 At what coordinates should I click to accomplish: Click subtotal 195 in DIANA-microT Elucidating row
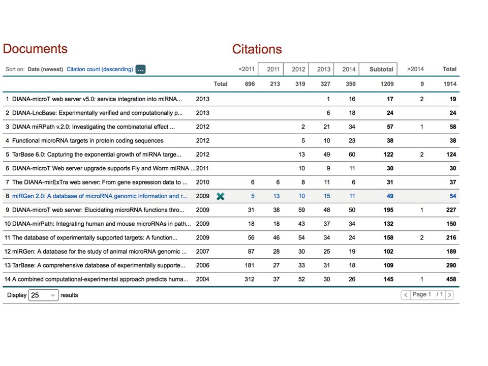coord(388,210)
